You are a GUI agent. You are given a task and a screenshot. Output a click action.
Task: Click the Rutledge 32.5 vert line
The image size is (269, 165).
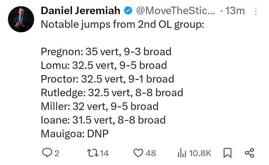coord(112,93)
